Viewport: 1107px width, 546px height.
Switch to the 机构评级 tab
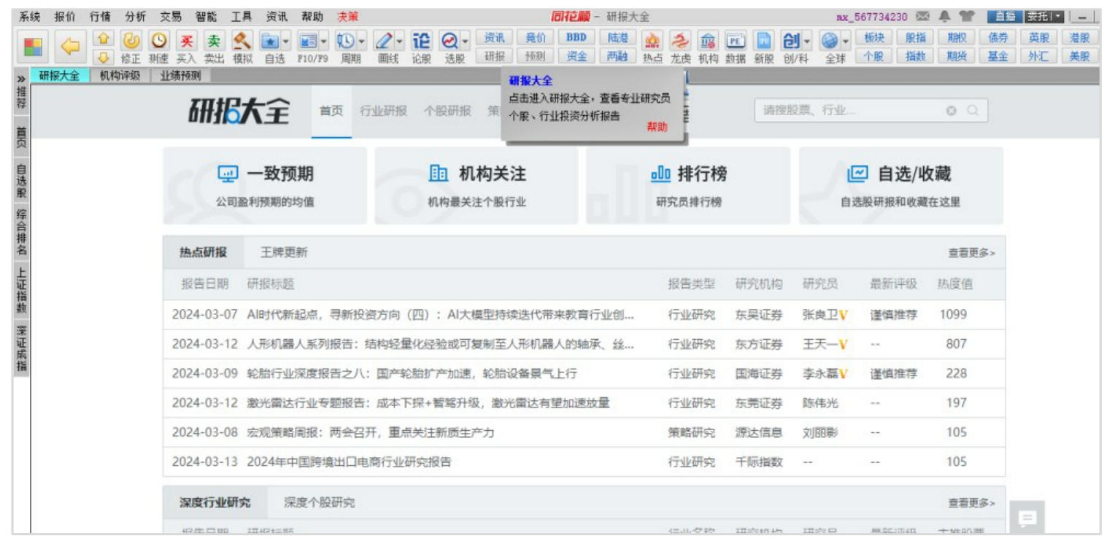(119, 76)
